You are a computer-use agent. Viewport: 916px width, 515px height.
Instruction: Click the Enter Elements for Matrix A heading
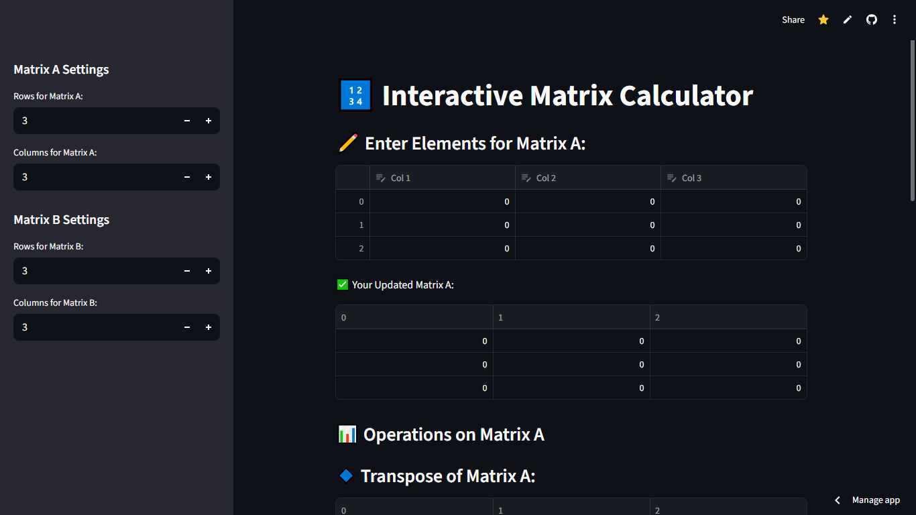coord(475,144)
